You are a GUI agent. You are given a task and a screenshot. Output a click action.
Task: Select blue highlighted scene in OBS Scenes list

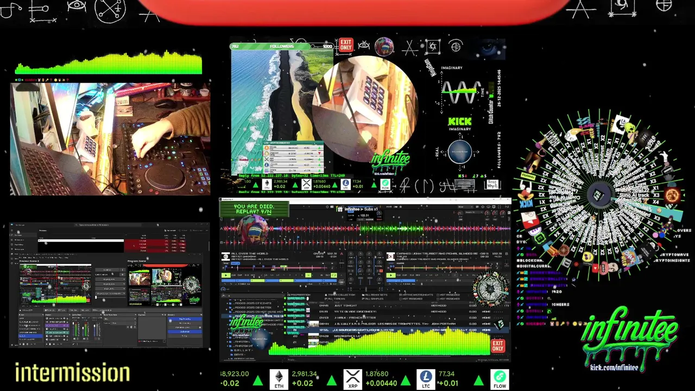(30, 336)
